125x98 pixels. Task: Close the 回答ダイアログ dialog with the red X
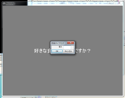pyautogui.click(x=70, y=43)
